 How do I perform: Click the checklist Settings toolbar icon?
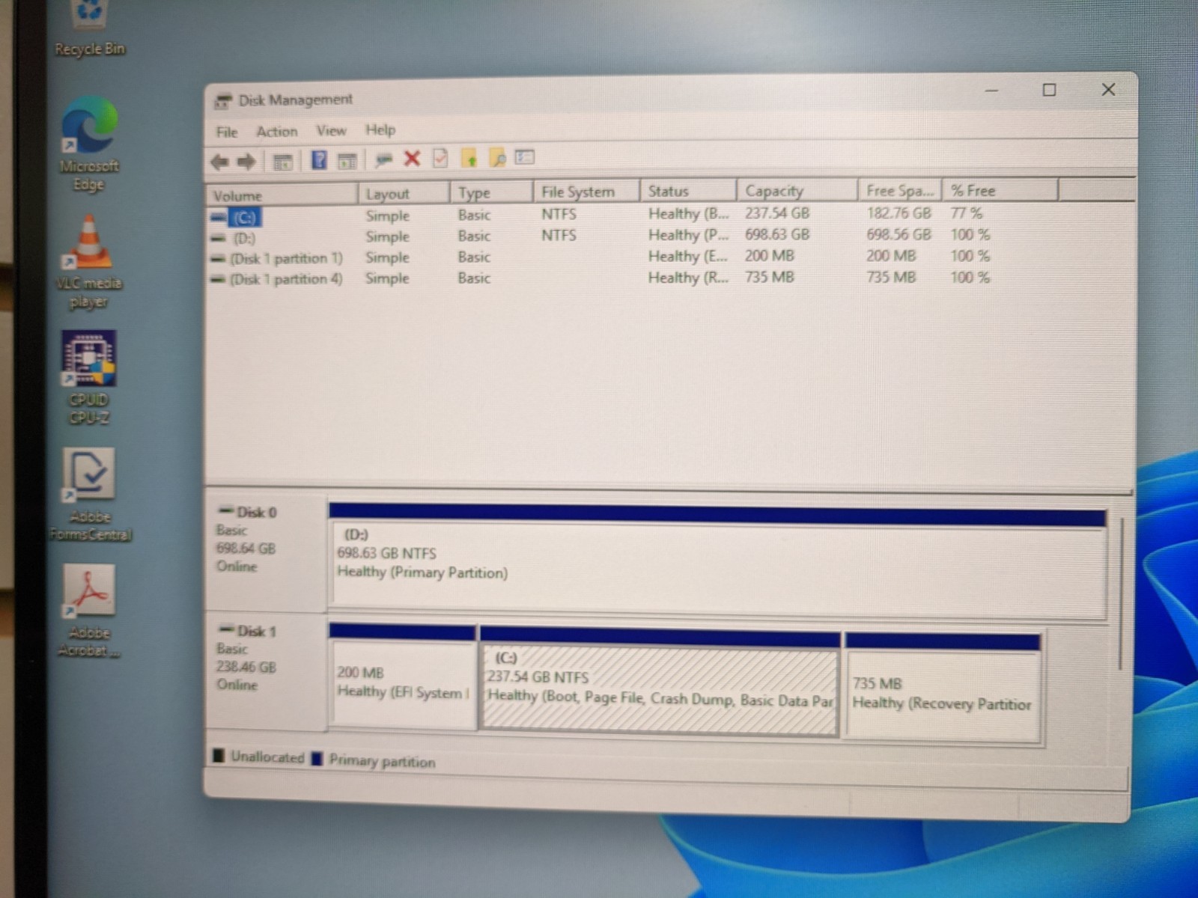pos(525,157)
